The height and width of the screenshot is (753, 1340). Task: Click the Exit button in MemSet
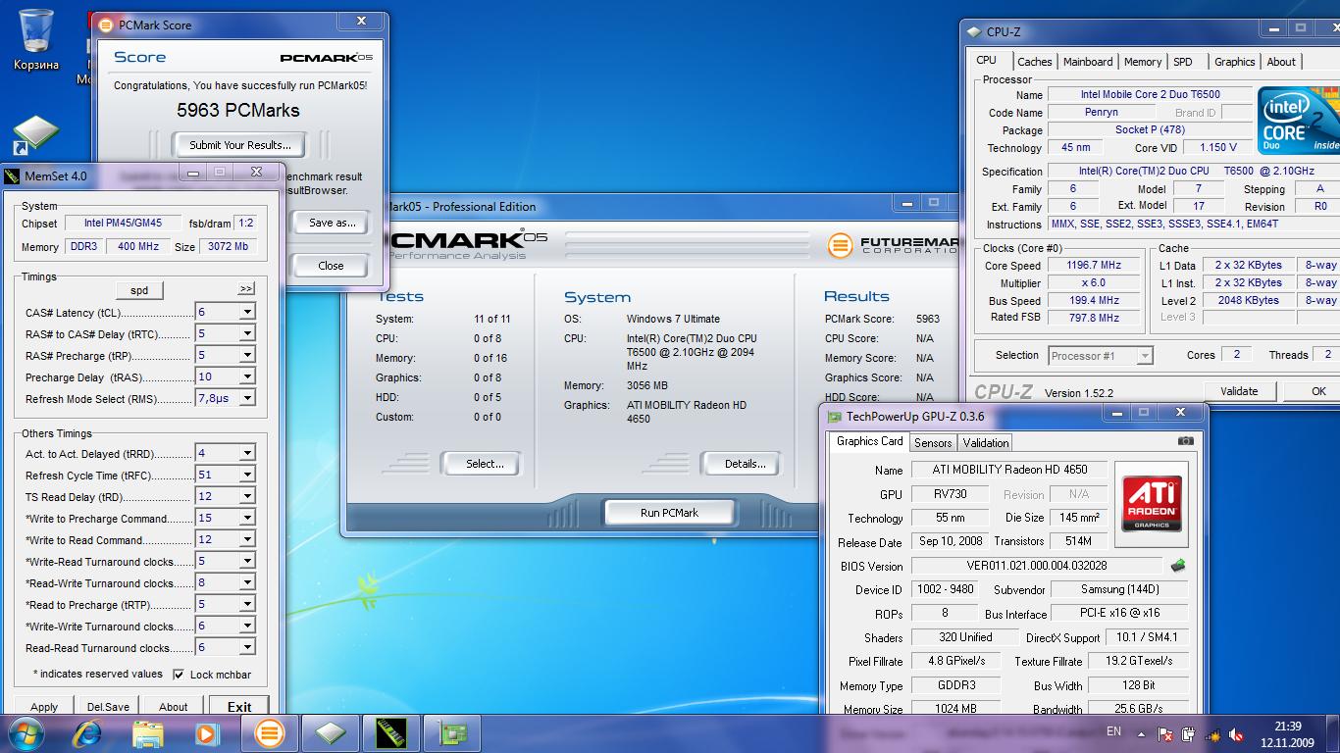(x=239, y=706)
